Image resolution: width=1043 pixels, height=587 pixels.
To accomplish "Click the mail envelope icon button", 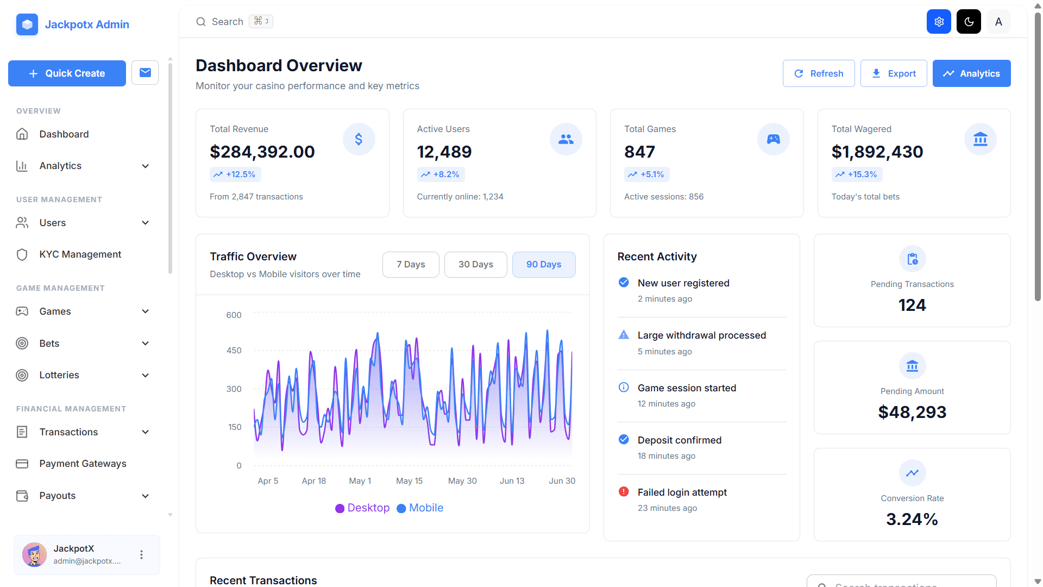I will [x=145, y=73].
